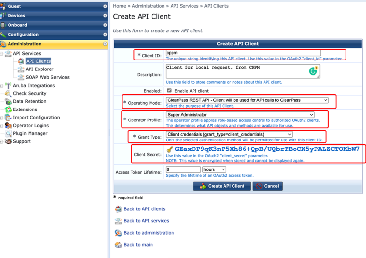Click Administration breadcrumb link

point(148,6)
